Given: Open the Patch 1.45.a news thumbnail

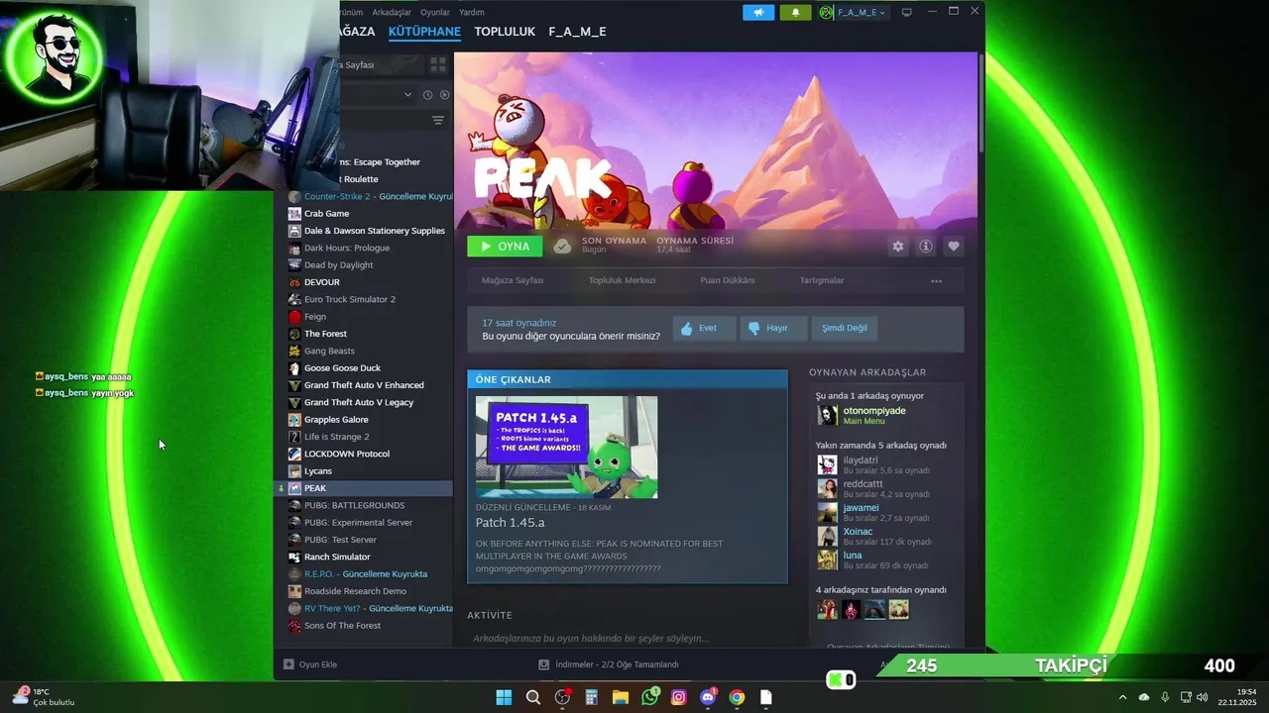Looking at the screenshot, I should (x=566, y=447).
